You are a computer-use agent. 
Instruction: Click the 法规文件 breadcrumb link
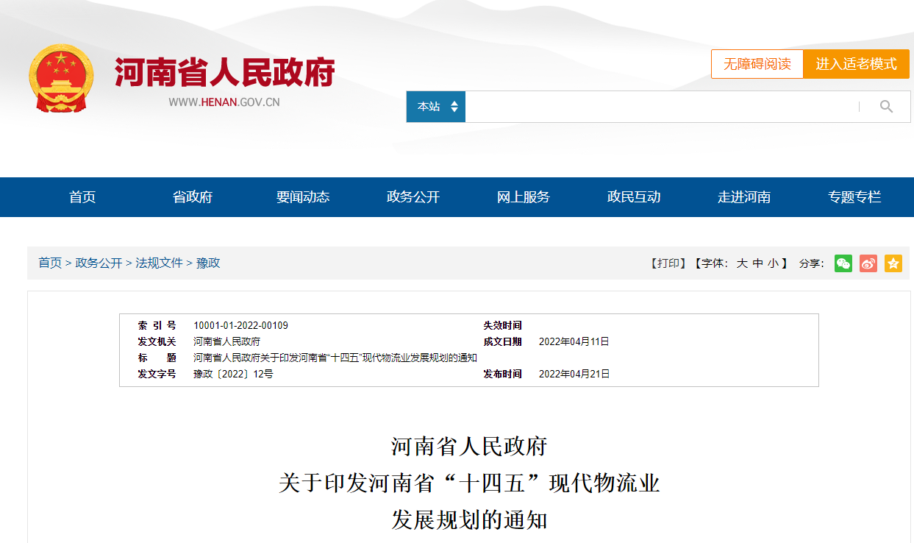159,263
